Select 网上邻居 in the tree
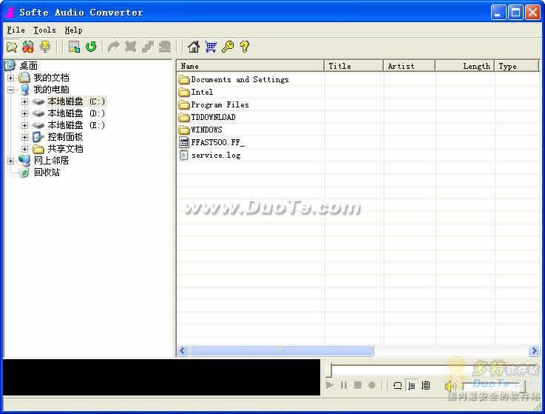Screen dimensions: 545x414 [x=51, y=161]
